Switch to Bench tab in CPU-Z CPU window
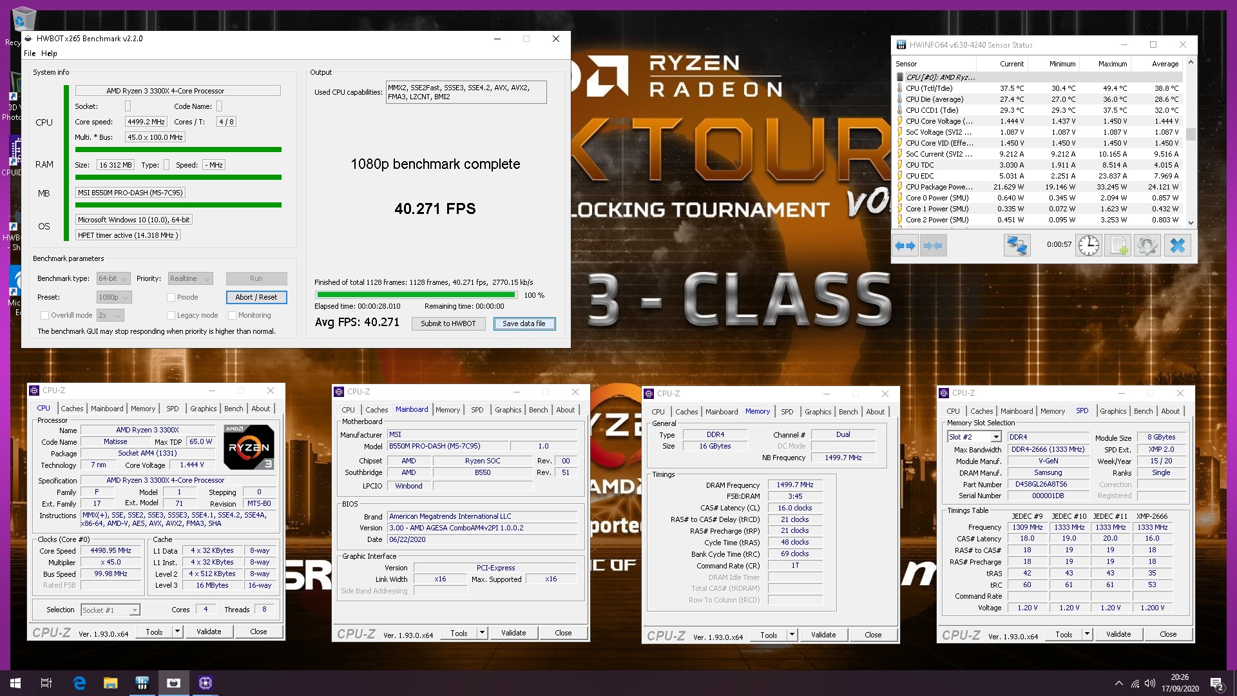 (x=234, y=409)
